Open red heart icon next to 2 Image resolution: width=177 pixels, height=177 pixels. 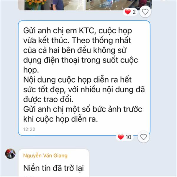(x=128, y=12)
